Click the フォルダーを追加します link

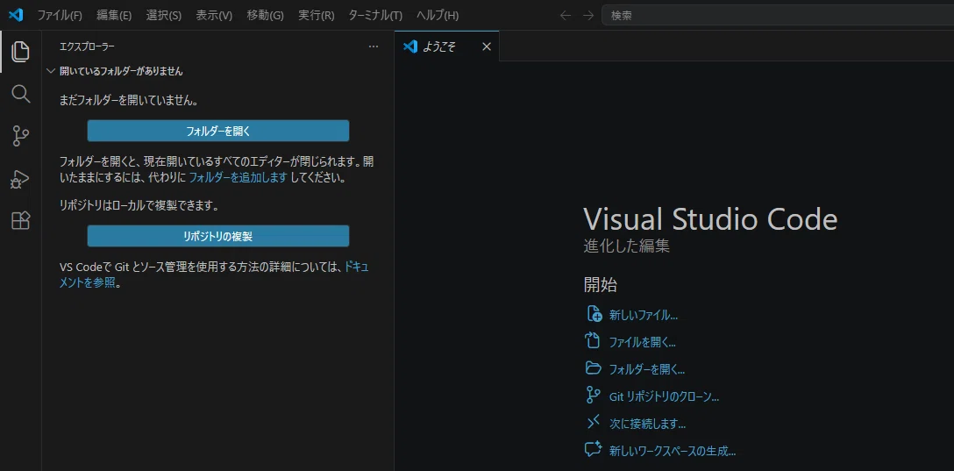[238, 178]
